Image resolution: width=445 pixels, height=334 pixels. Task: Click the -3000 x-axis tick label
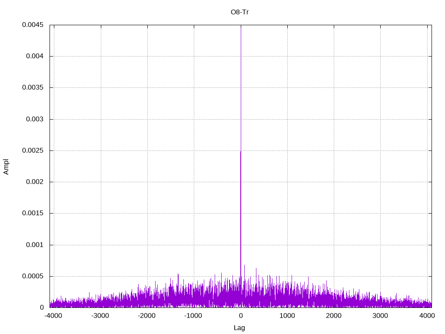pyautogui.click(x=100, y=316)
